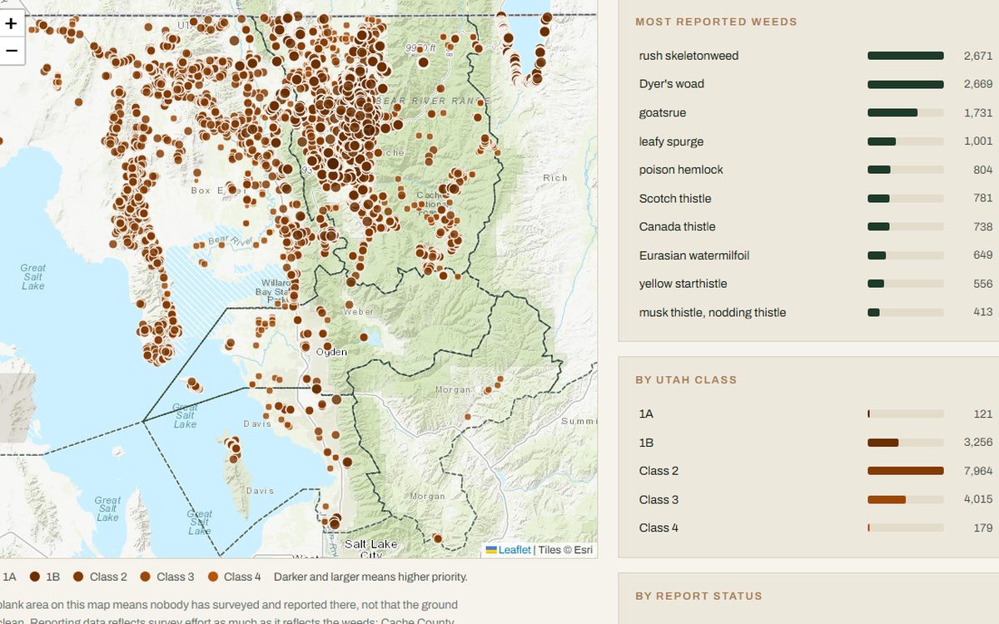Click the Dyer's woad count bar
The width and height of the screenshot is (999, 624).
[x=906, y=84]
